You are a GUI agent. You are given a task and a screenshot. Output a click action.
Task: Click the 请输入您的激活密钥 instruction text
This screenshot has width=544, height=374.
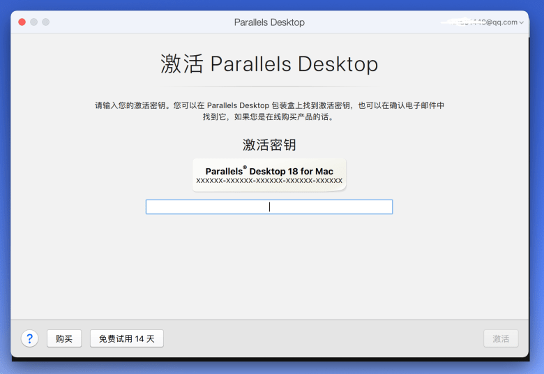269,111
